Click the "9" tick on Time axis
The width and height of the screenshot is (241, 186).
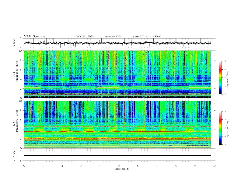[x=195, y=166]
